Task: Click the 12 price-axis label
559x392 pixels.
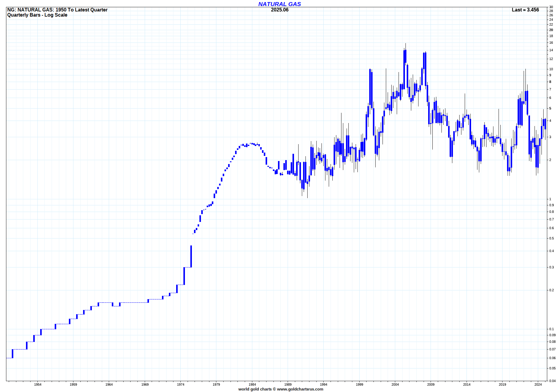Action: (551, 59)
